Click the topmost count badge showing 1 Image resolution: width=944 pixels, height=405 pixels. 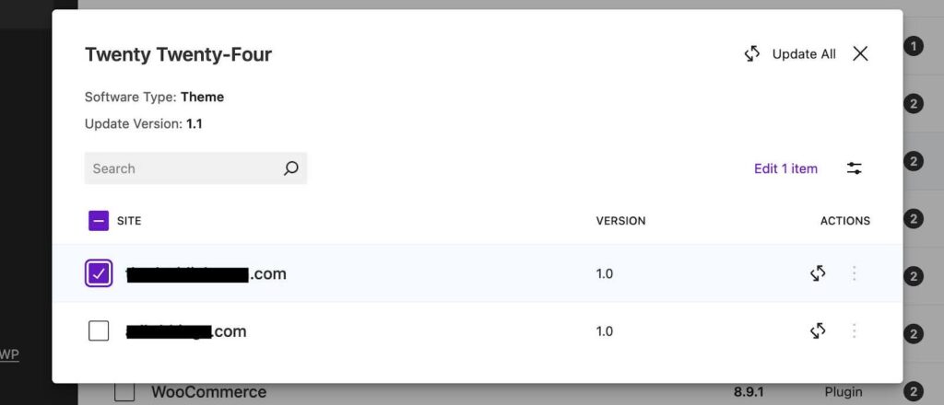click(913, 47)
